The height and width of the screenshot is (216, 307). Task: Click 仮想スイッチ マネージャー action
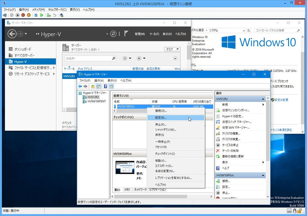coord(237,122)
